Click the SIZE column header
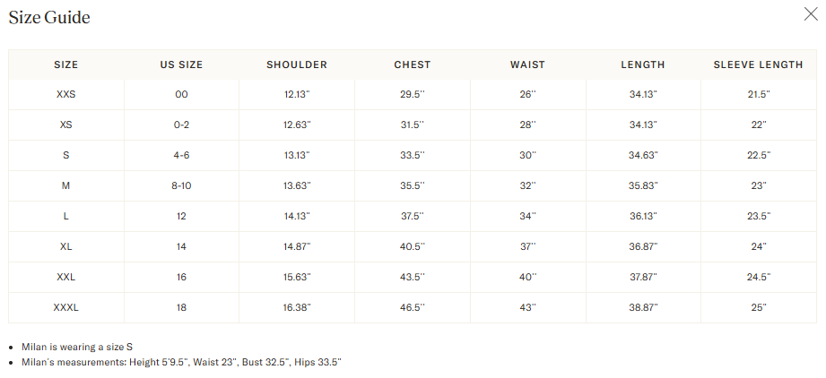 66,64
